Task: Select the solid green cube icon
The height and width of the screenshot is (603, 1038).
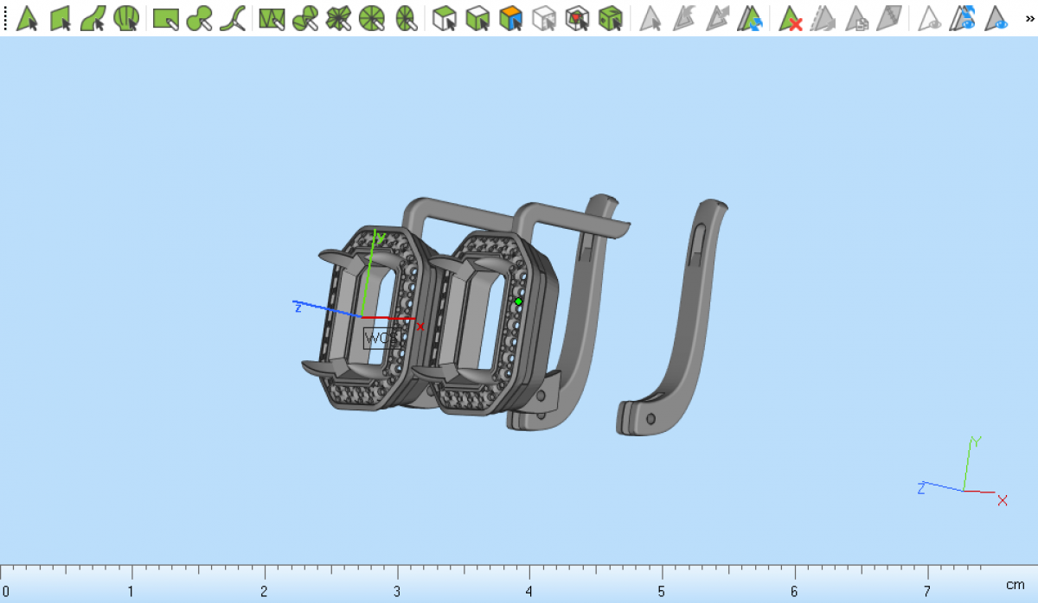Action: pos(611,18)
